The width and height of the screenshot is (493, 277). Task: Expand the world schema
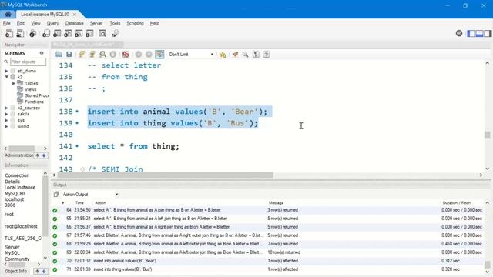6,126
